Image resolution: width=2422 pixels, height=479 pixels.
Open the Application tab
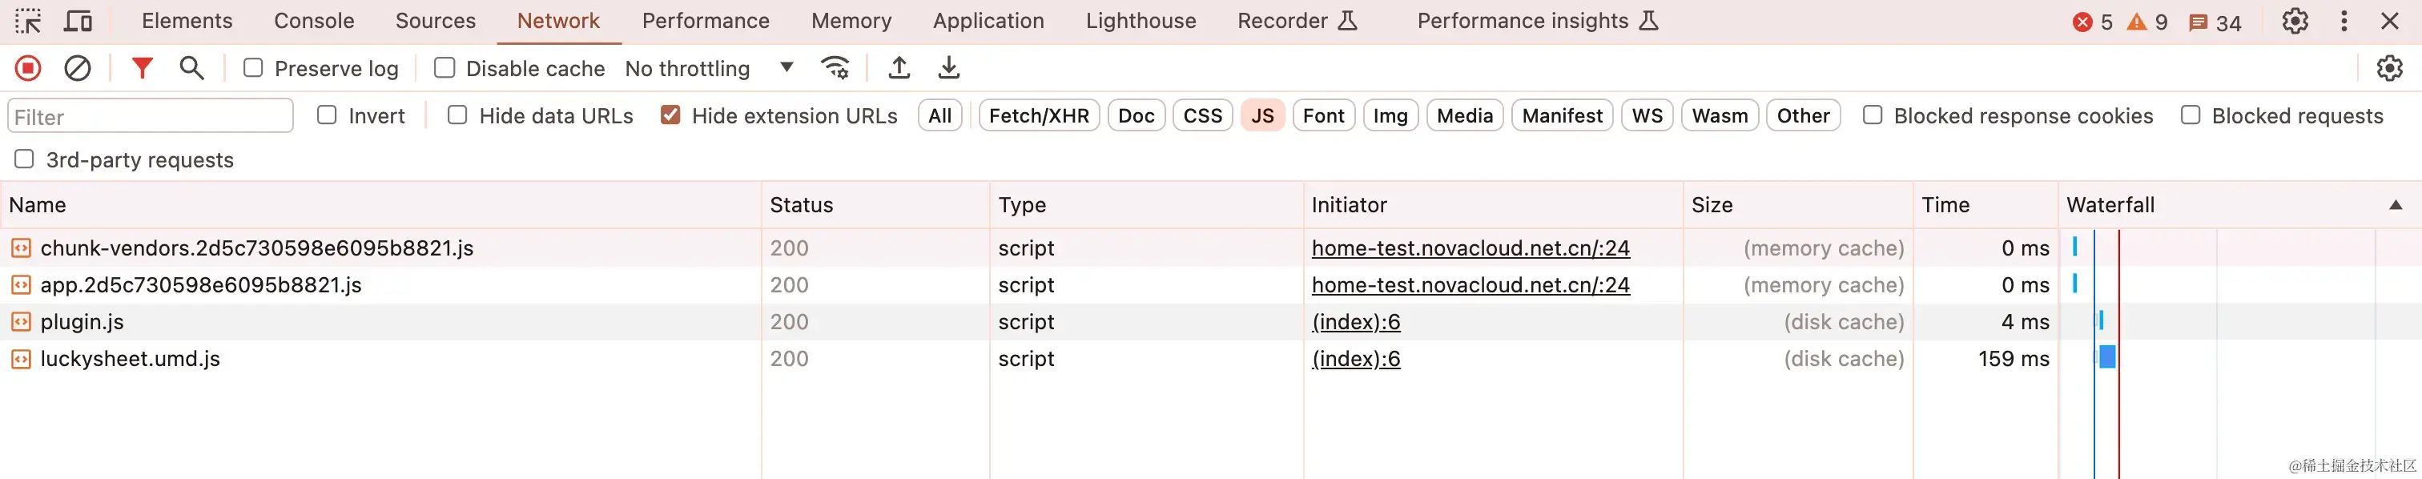point(988,21)
